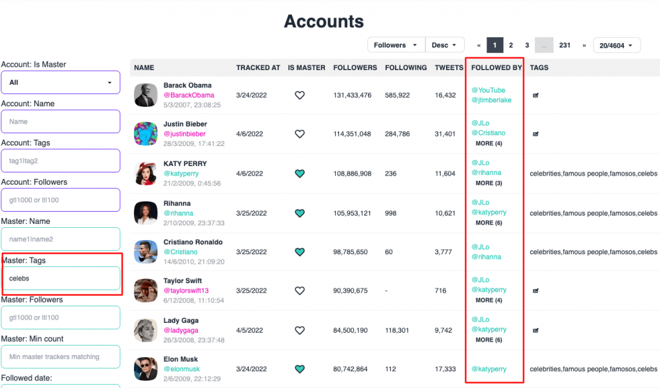
Task: Click the edit tags icon in Barack Obama row
Action: pyautogui.click(x=536, y=95)
